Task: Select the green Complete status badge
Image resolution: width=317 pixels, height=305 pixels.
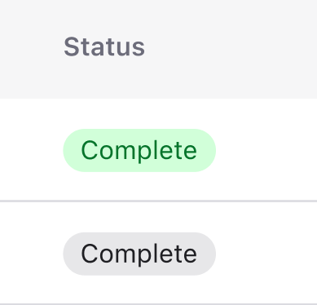Action: coord(139,150)
